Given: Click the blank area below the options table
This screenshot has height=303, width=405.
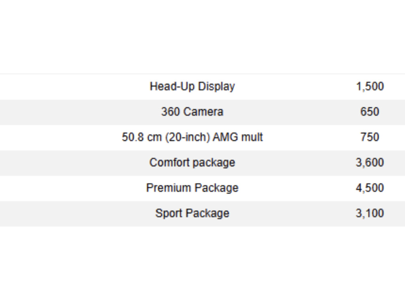Looking at the screenshot, I should click(x=202, y=265).
